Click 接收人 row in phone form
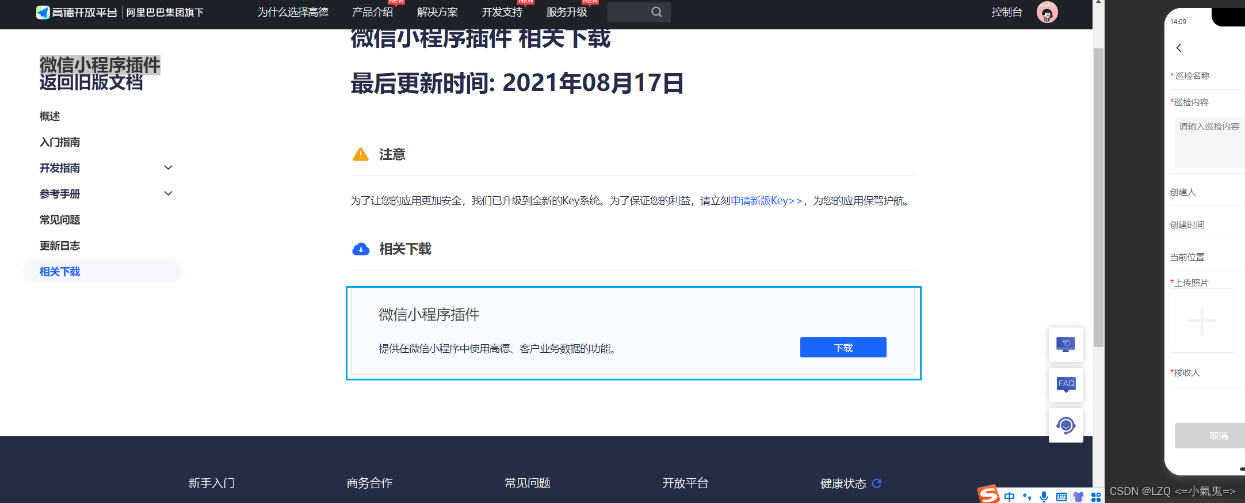 [x=1207, y=373]
